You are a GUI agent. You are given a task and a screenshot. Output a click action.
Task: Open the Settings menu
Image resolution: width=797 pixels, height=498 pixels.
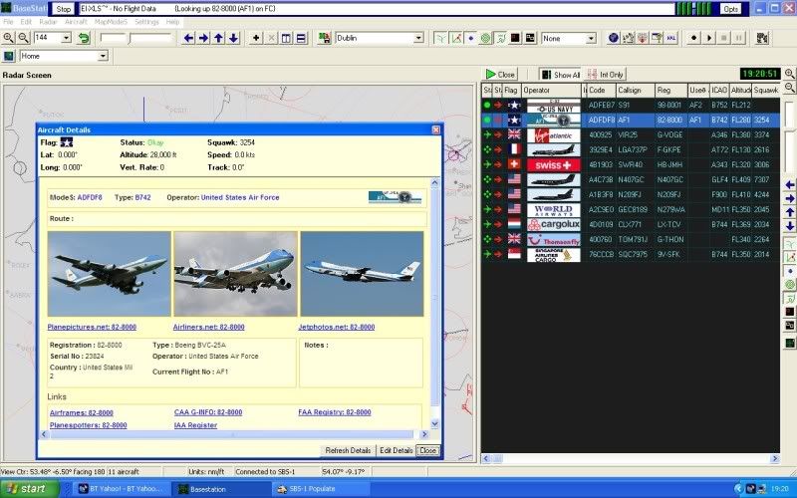coord(146,21)
